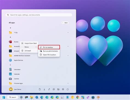Expand the Accessibility folder chevron

pyautogui.click(x=68, y=46)
